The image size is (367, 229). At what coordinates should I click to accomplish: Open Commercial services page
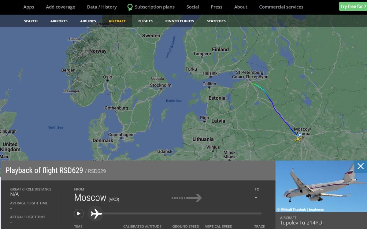[281, 7]
